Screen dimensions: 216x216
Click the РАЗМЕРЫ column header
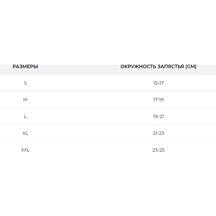(x=25, y=67)
